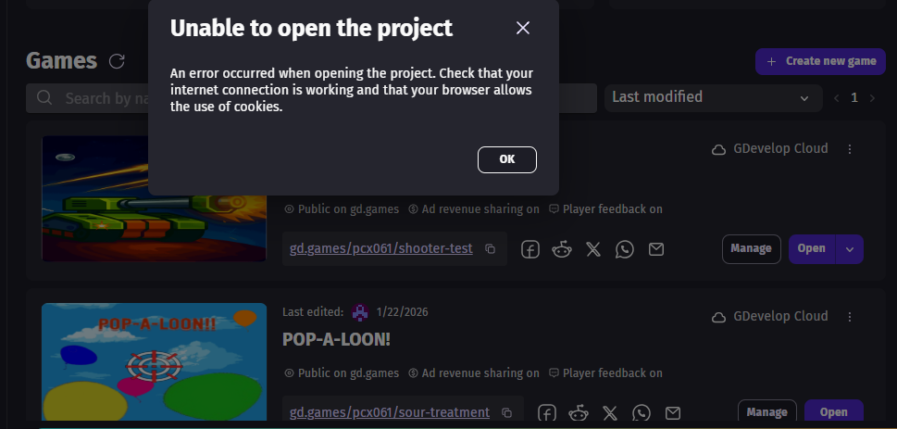The height and width of the screenshot is (429, 897).
Task: Click Create new game button
Action: [x=820, y=61]
